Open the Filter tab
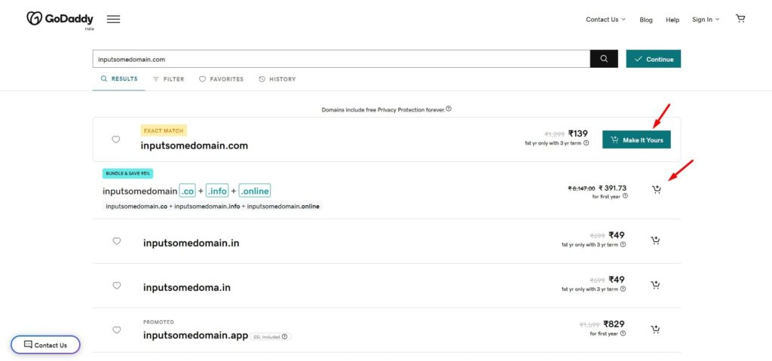The image size is (772, 361). point(168,79)
